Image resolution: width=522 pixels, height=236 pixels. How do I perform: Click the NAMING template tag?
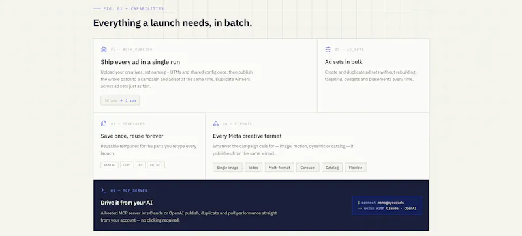pyautogui.click(x=110, y=165)
